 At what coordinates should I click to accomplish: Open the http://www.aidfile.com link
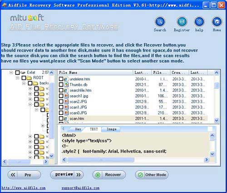pos(24,188)
